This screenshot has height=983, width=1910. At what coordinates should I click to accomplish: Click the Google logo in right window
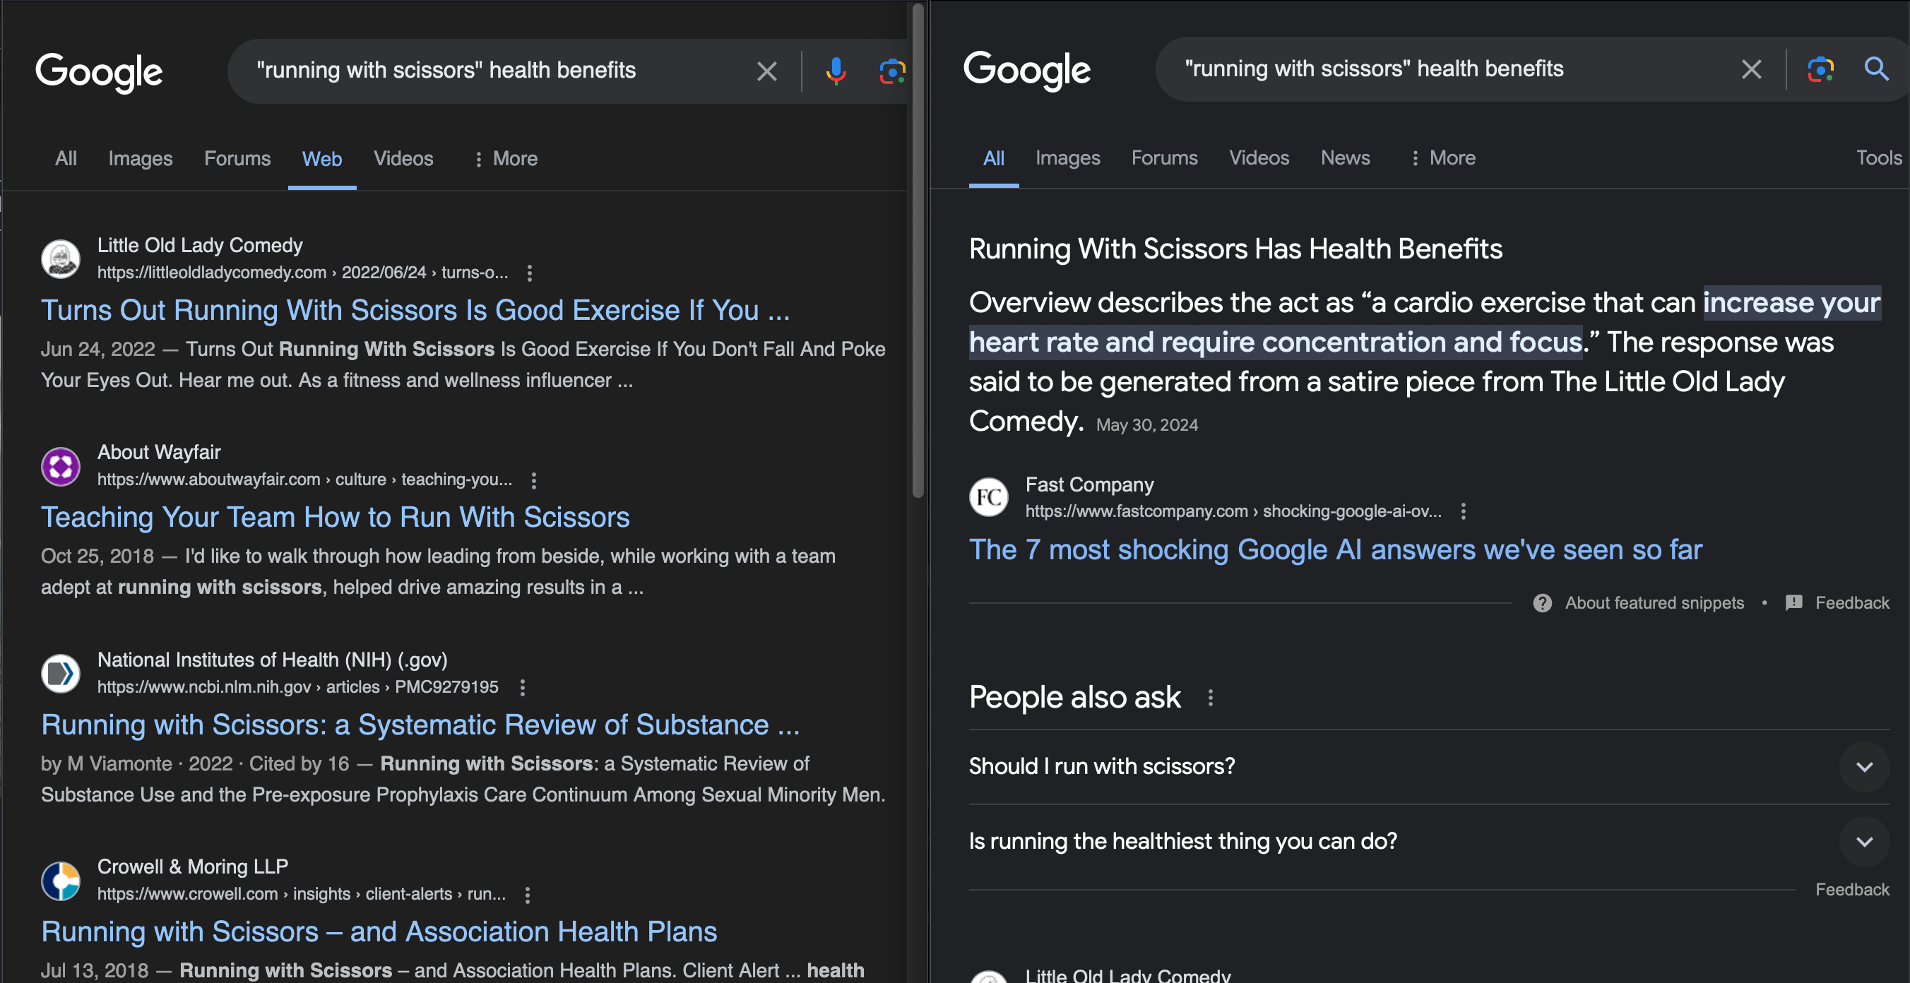[x=1027, y=71]
